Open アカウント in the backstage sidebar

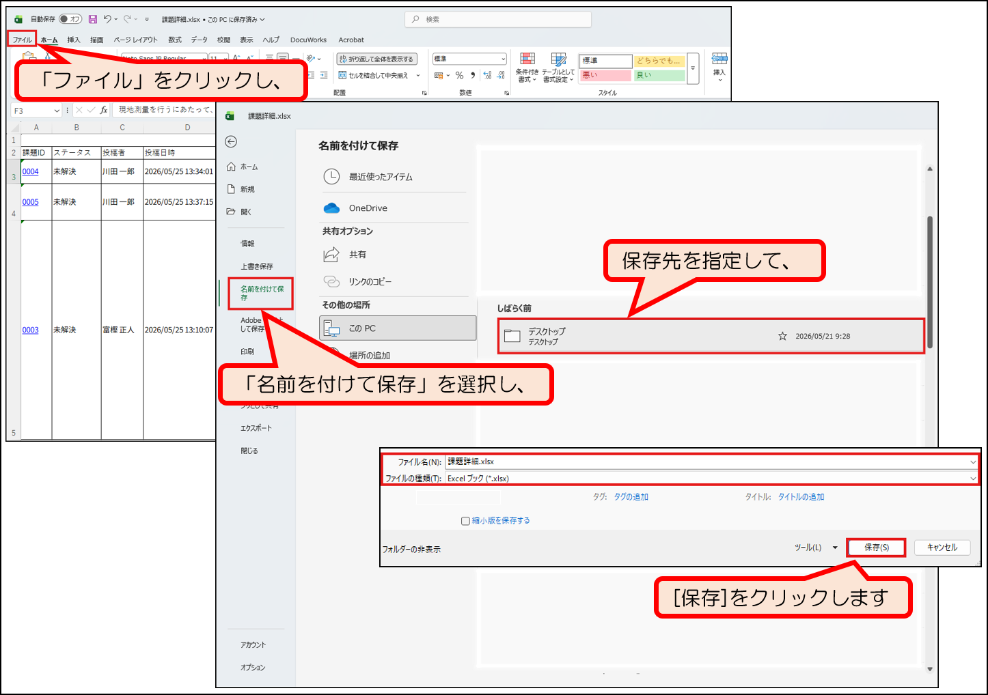(x=253, y=644)
